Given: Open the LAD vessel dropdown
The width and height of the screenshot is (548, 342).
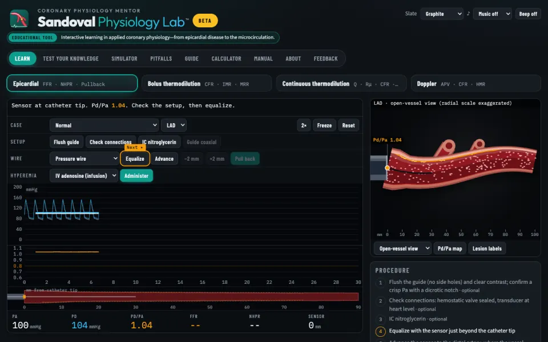Looking at the screenshot, I should point(174,125).
